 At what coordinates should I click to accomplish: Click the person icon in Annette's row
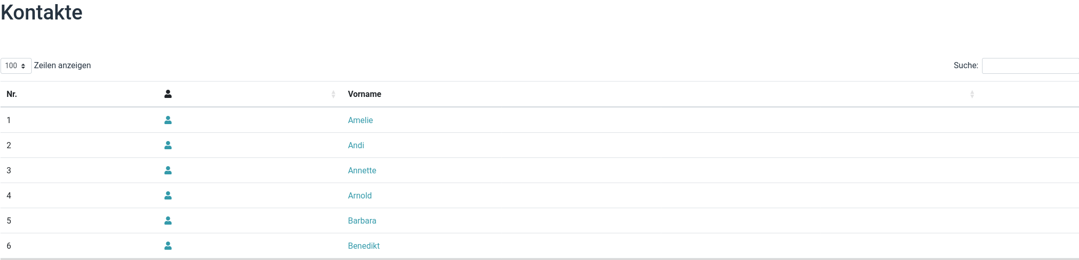click(x=168, y=170)
